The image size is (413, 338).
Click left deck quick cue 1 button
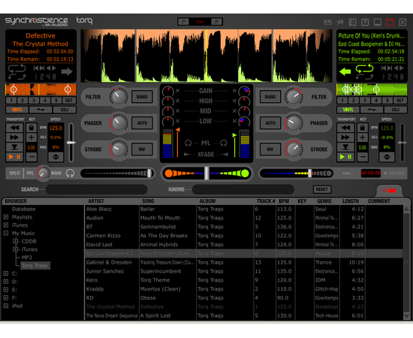[x=11, y=101]
